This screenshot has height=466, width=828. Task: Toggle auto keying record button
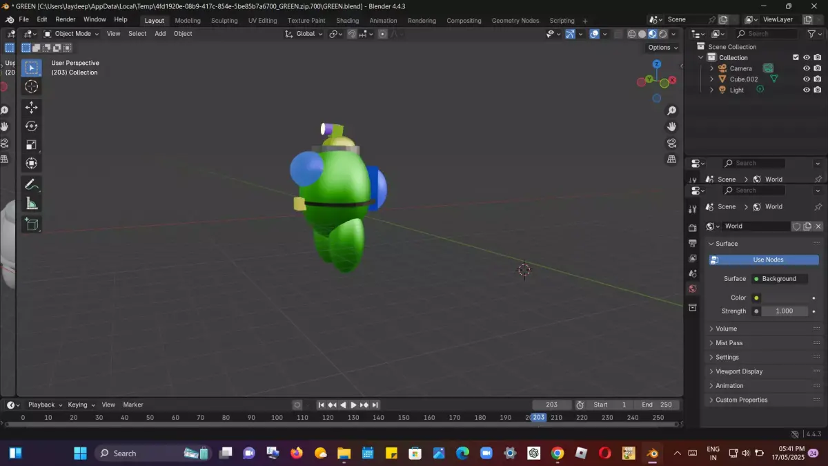(x=297, y=405)
